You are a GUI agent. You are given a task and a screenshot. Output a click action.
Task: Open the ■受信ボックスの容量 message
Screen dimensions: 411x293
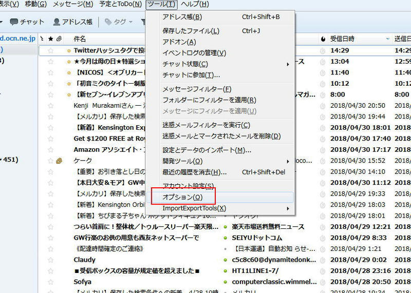coord(137,271)
